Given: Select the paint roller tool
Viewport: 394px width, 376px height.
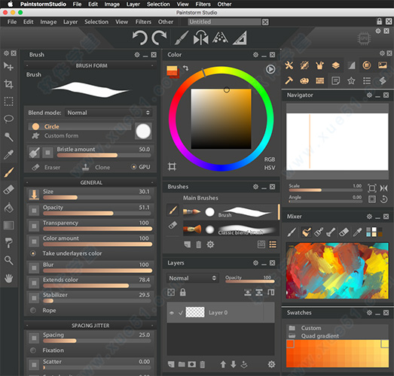Looking at the screenshot, I should 8,243.
